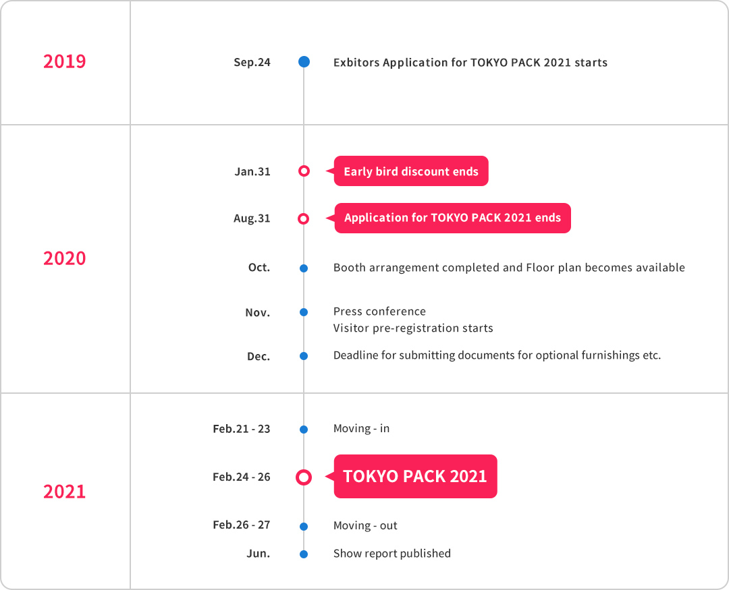Click the 'Show report published' text
The width and height of the screenshot is (729, 590).
pos(392,554)
